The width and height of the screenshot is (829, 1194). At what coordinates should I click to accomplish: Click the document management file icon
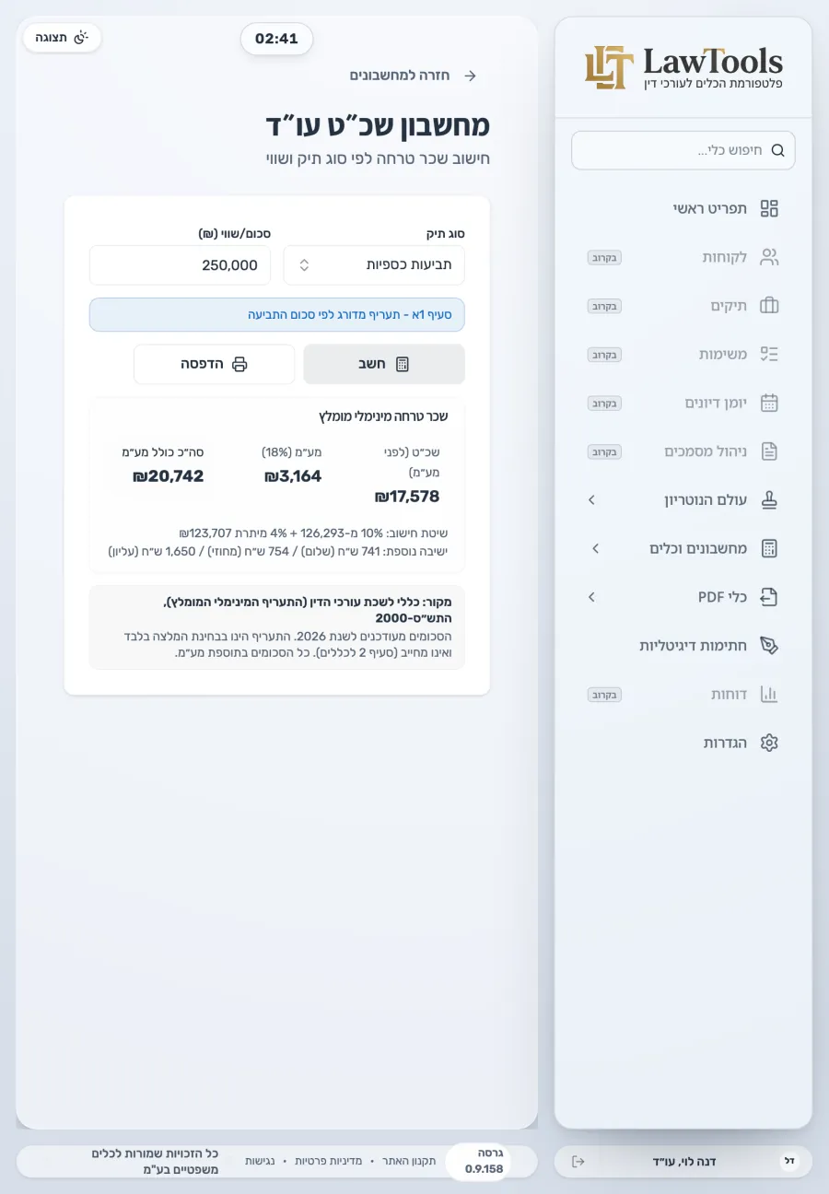coord(769,451)
